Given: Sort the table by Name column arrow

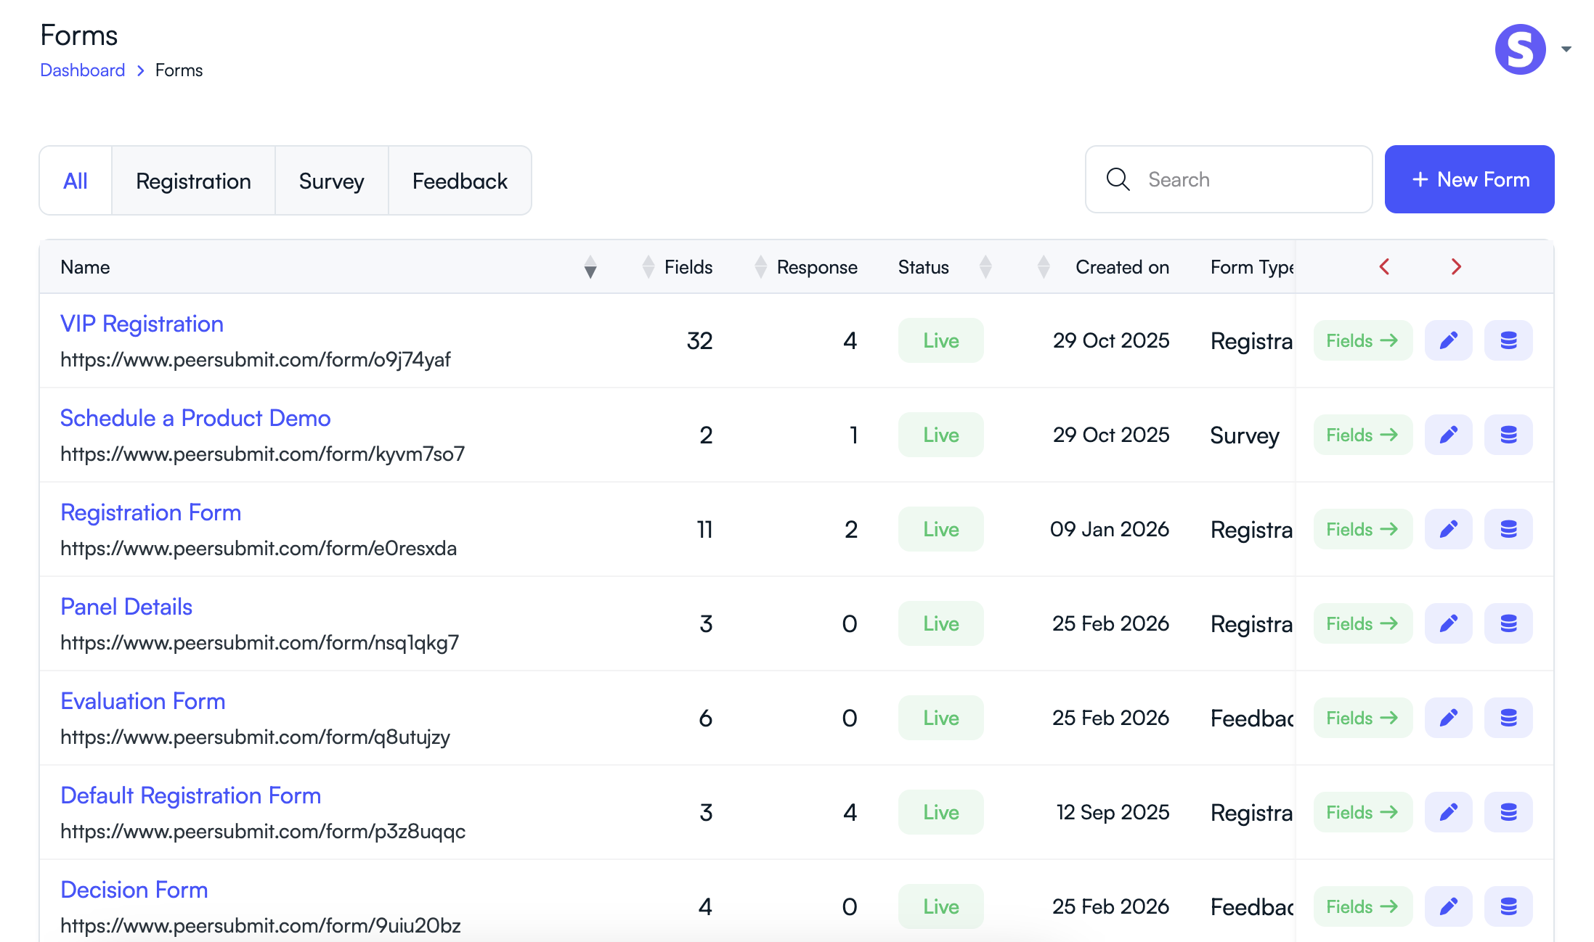Looking at the screenshot, I should click(x=590, y=267).
